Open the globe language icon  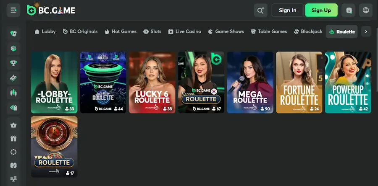(x=366, y=10)
